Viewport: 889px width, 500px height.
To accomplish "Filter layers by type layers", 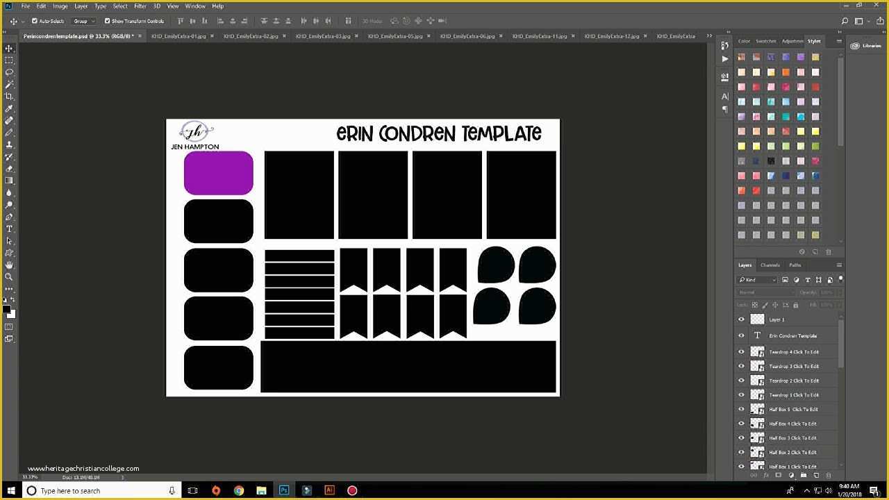I will (808, 280).
